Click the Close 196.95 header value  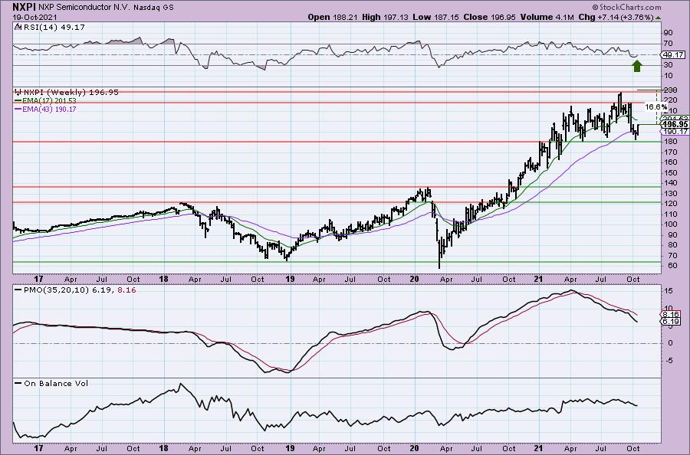(x=489, y=17)
